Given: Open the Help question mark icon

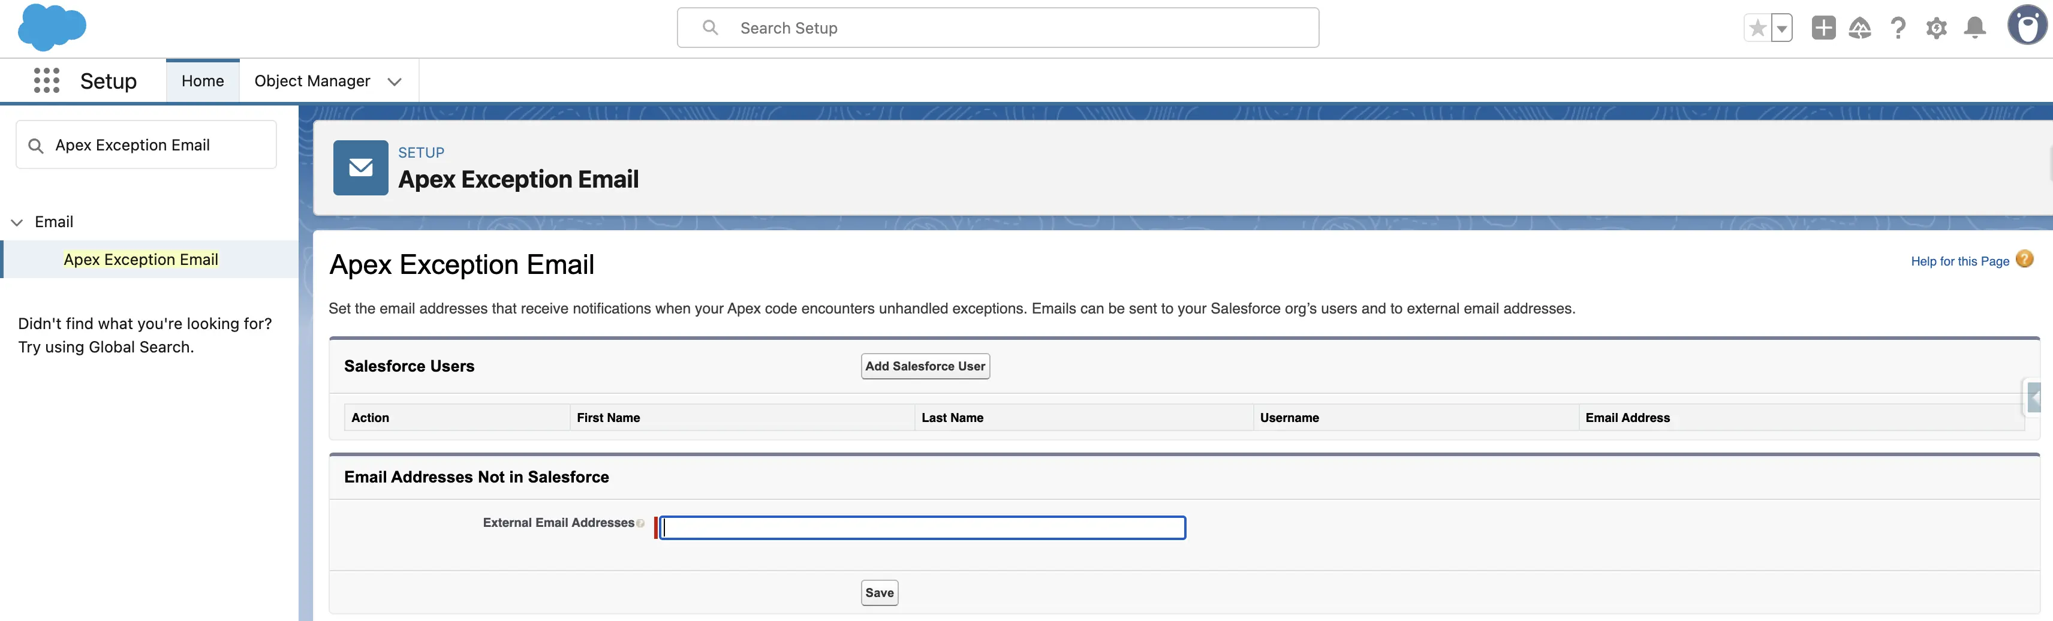Looking at the screenshot, I should 1898,29.
